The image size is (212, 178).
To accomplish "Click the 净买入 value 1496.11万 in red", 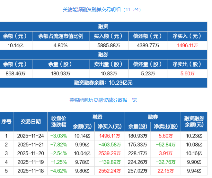I will click(x=187, y=45).
